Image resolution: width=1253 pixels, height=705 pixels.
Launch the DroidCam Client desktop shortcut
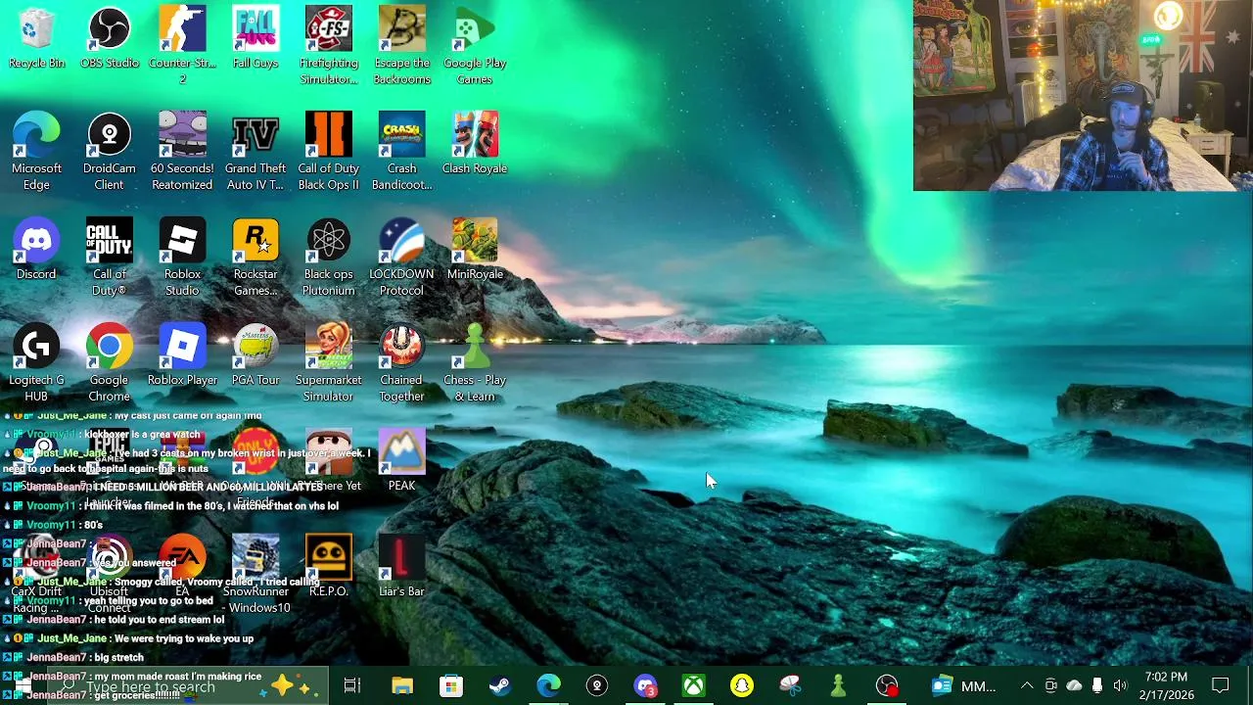click(110, 152)
